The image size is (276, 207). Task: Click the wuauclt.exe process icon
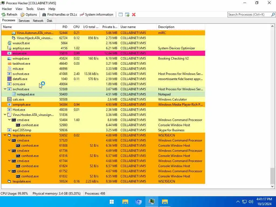(9, 43)
